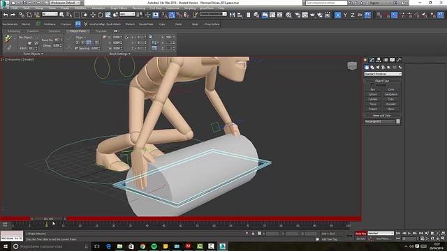Click the Select Object arrow tool

click(61, 15)
